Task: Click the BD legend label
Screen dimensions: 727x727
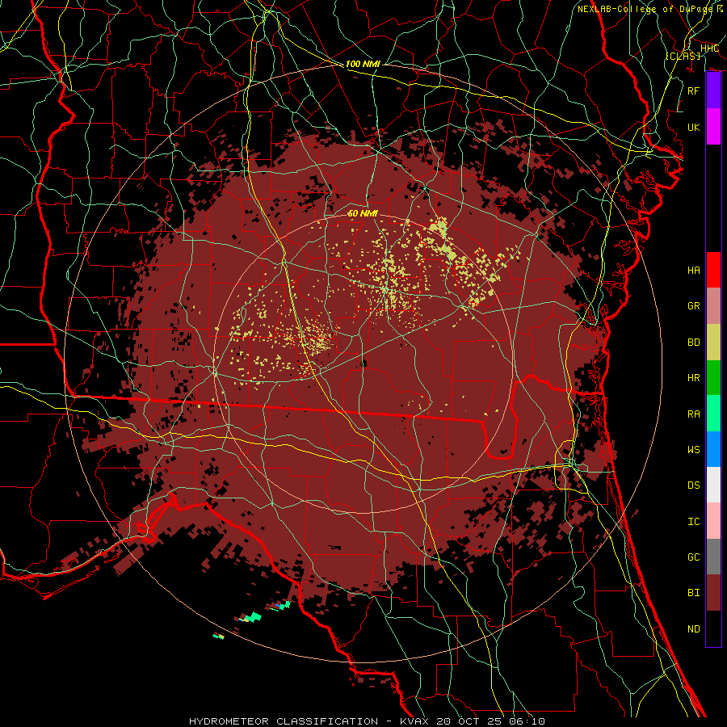Action: point(693,342)
